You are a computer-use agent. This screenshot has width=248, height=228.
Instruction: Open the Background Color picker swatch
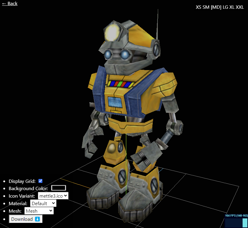59,188
